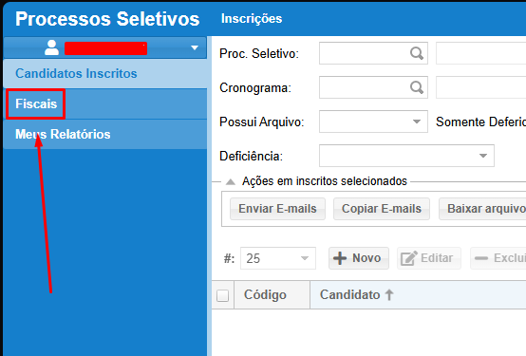The width and height of the screenshot is (526, 356).
Task: Click the Excluir button with minus icon
Action: [498, 258]
